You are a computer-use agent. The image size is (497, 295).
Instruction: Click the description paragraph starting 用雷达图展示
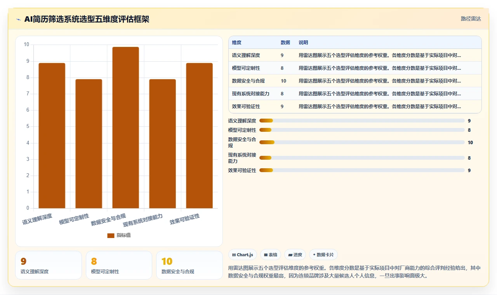[355, 272]
